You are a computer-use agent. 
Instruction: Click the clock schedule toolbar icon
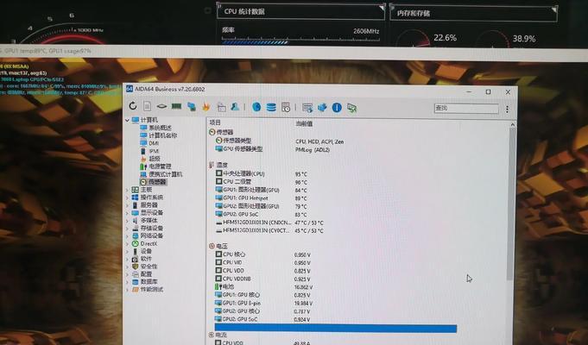[x=286, y=108]
